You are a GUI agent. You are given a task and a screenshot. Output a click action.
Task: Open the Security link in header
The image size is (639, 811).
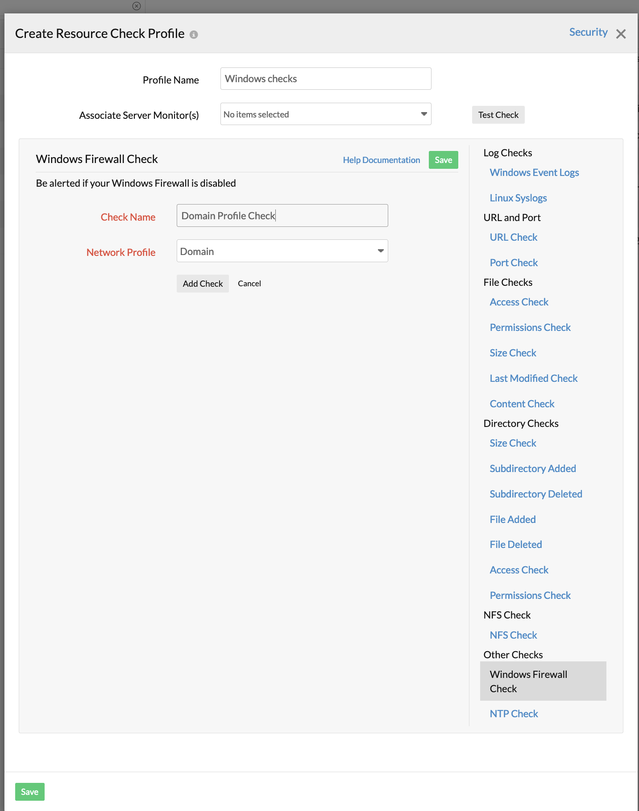tap(588, 32)
